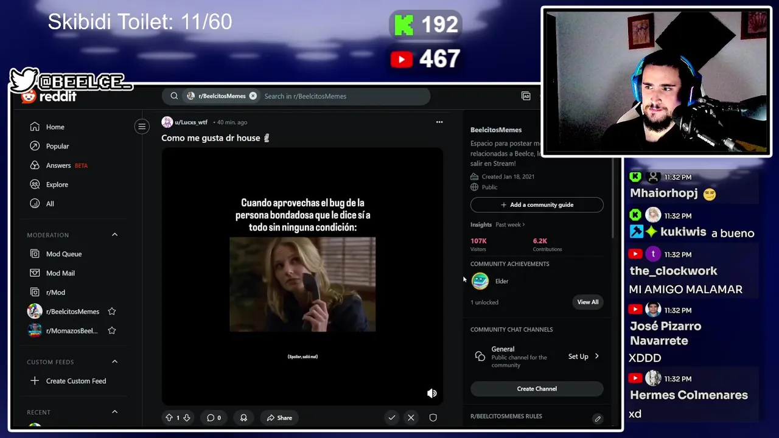Open the advertise AD icon
The height and width of the screenshot is (438, 779).
point(526,96)
